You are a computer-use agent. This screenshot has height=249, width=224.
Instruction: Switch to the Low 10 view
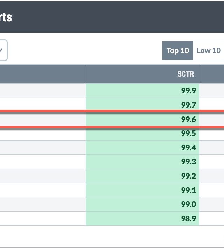[x=209, y=51]
